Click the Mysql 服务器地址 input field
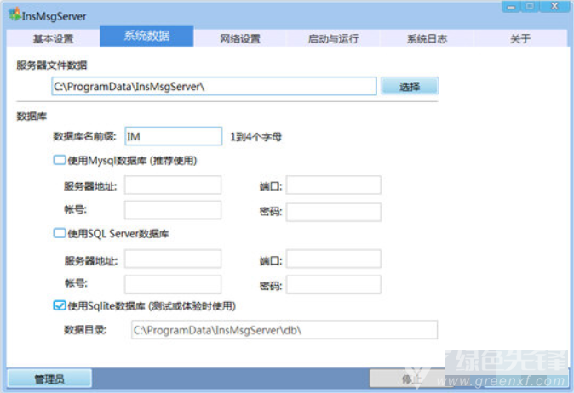Screen dimensions: 574x393 pyautogui.click(x=173, y=185)
